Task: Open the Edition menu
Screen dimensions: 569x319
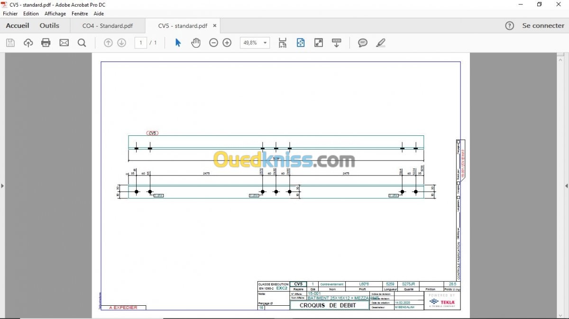Action: (31, 14)
